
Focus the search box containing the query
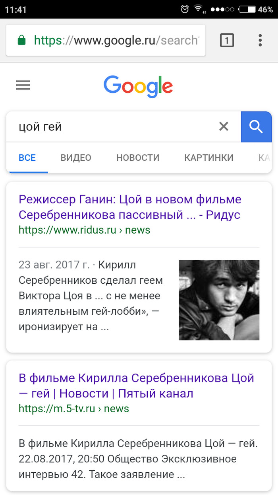click(x=111, y=127)
